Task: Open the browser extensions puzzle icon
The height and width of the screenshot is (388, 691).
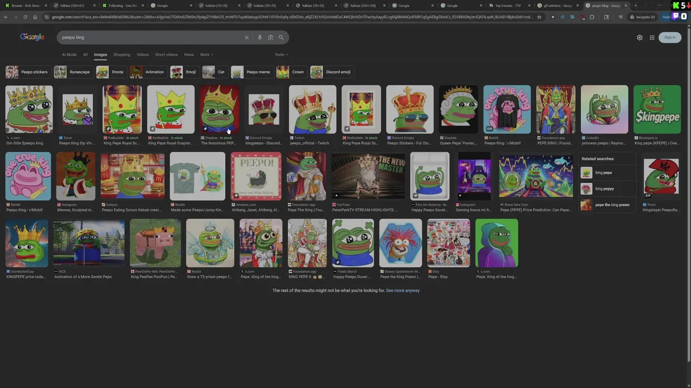Action: pyautogui.click(x=592, y=17)
